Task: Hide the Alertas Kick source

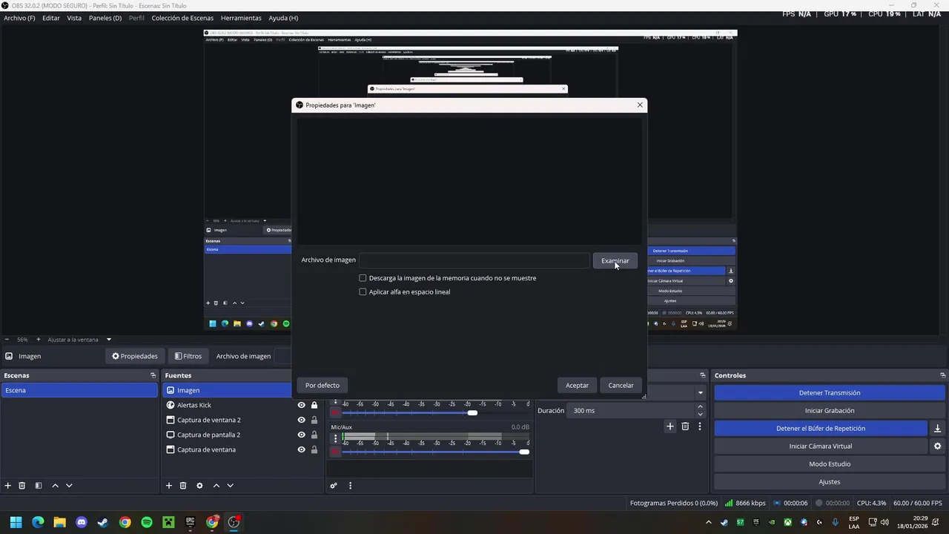Action: tap(301, 405)
